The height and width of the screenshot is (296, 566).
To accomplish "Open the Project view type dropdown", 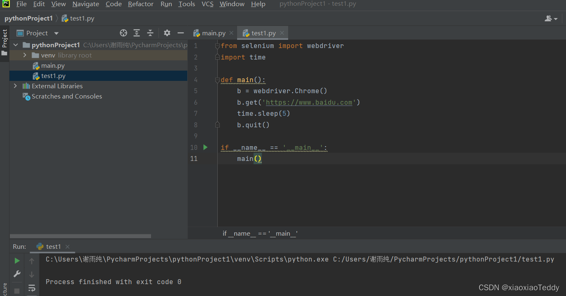I will point(56,33).
